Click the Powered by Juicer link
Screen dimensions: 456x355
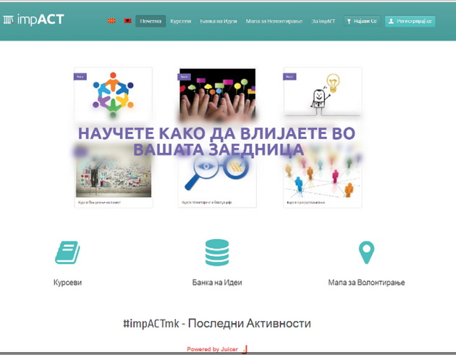[x=217, y=349]
